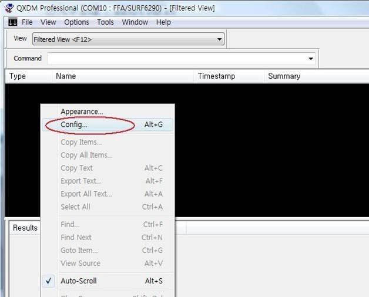
Task: Expand the Command history dropdown arrow
Action: click(311, 59)
